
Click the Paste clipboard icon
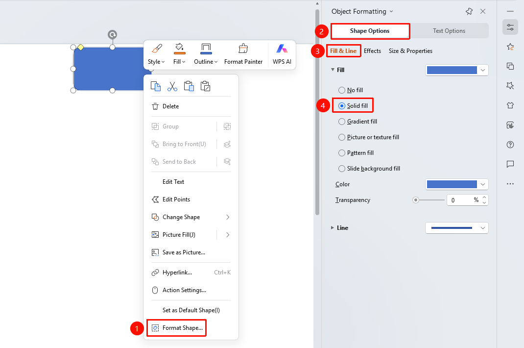[189, 86]
